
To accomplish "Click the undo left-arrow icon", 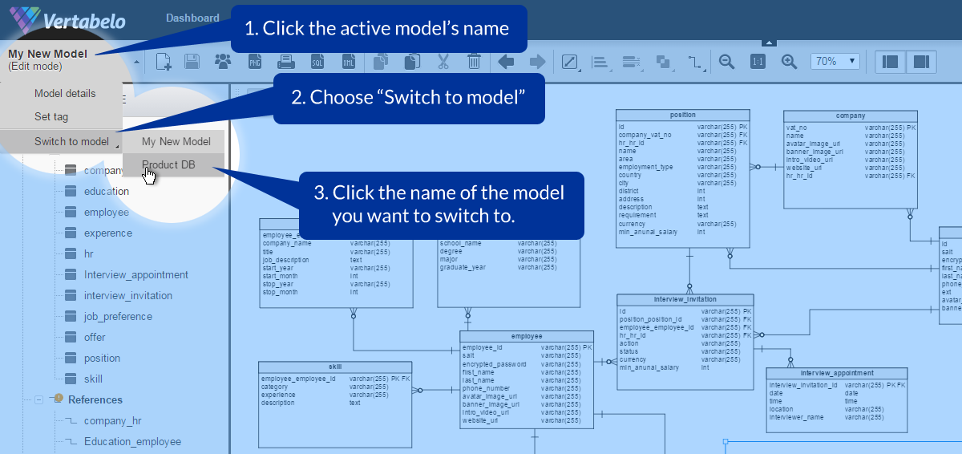I will 506,62.
